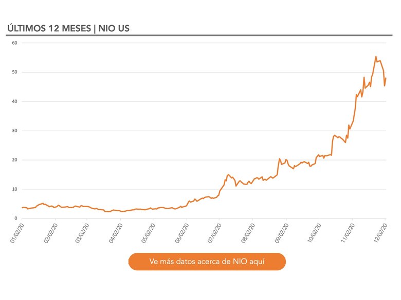Pick the 05/02/20 date on the x-axis
The image size is (401, 300).
tap(149, 231)
